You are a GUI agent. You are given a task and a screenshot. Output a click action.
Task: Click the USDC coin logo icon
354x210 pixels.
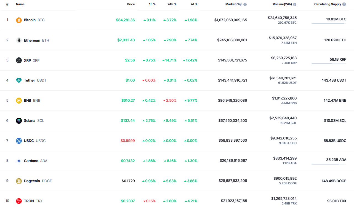pyautogui.click(x=19, y=141)
